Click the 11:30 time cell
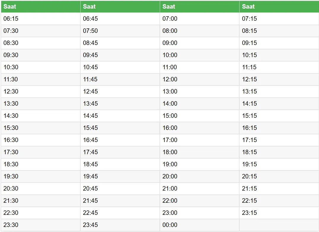The image size is (319, 232). click(11, 79)
